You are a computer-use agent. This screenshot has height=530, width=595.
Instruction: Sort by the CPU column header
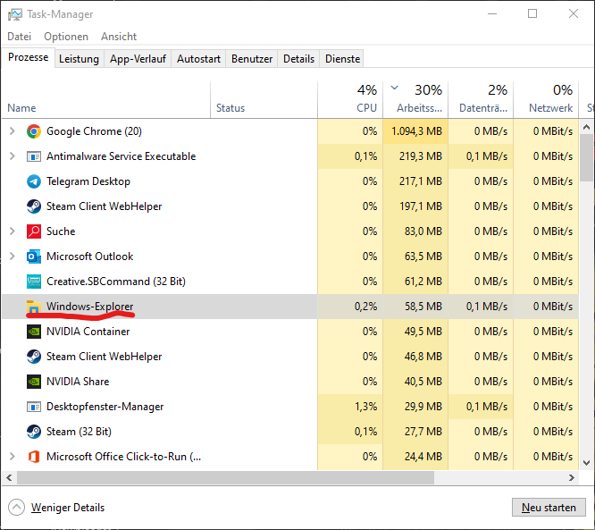pyautogui.click(x=350, y=99)
